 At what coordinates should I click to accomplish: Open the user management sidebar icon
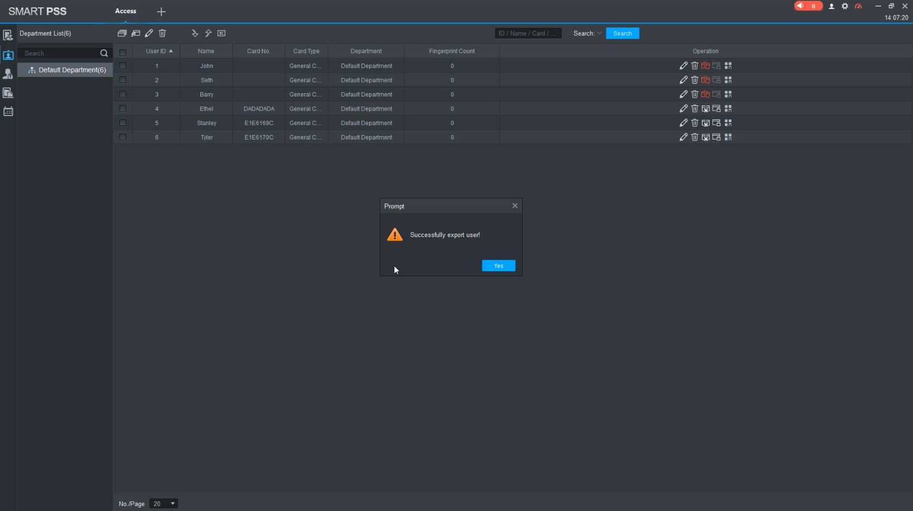(8, 55)
